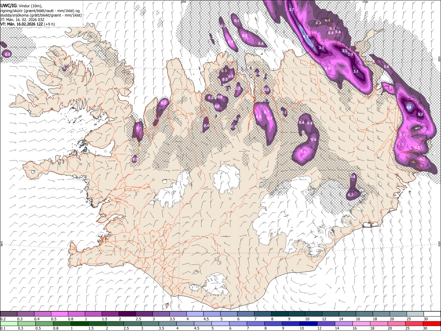
Task: Select the dark teal 8 swatch in top legend
Action: (x=279, y=314)
